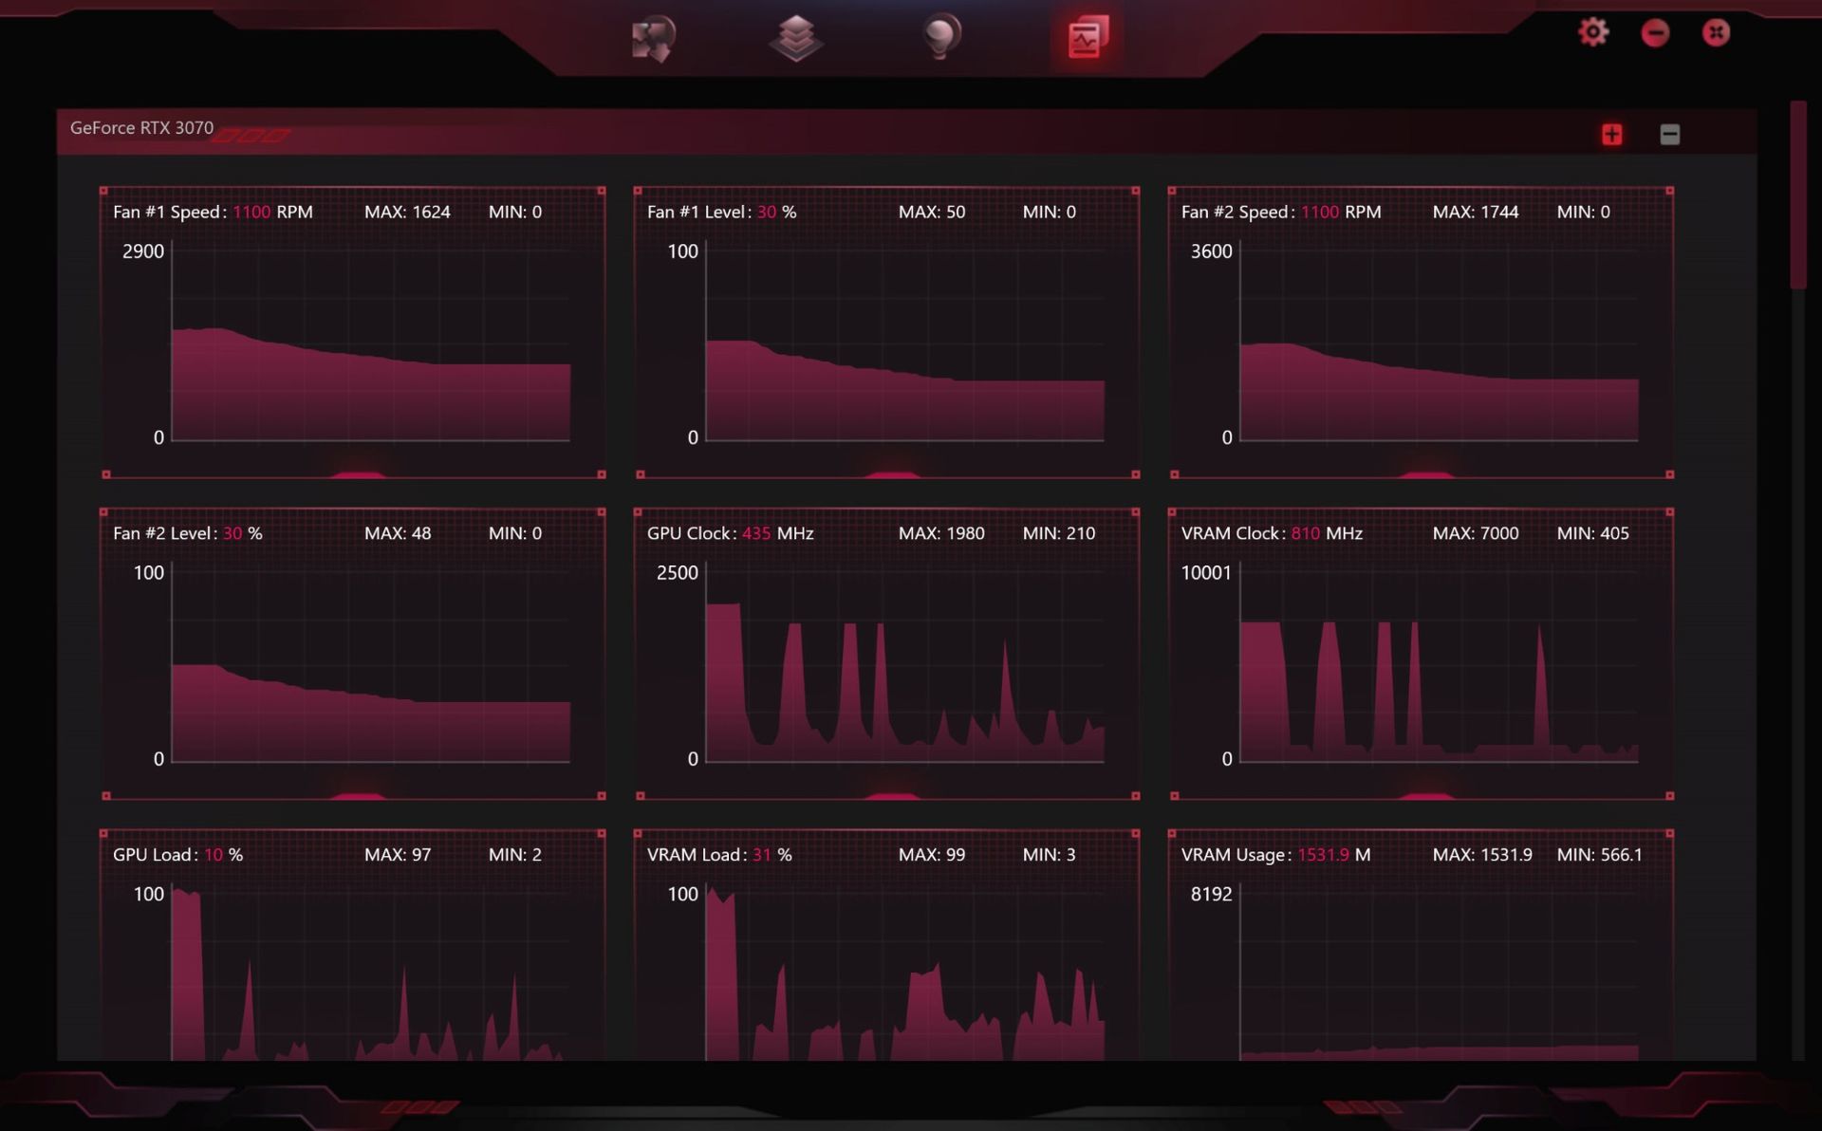Click the Fan #2 Level 30 % label
The height and width of the screenshot is (1131, 1822).
click(187, 534)
